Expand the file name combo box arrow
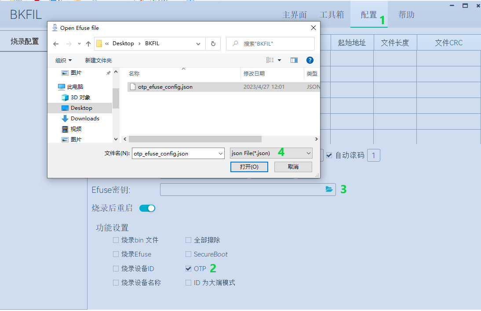481x311 pixels. (x=221, y=153)
